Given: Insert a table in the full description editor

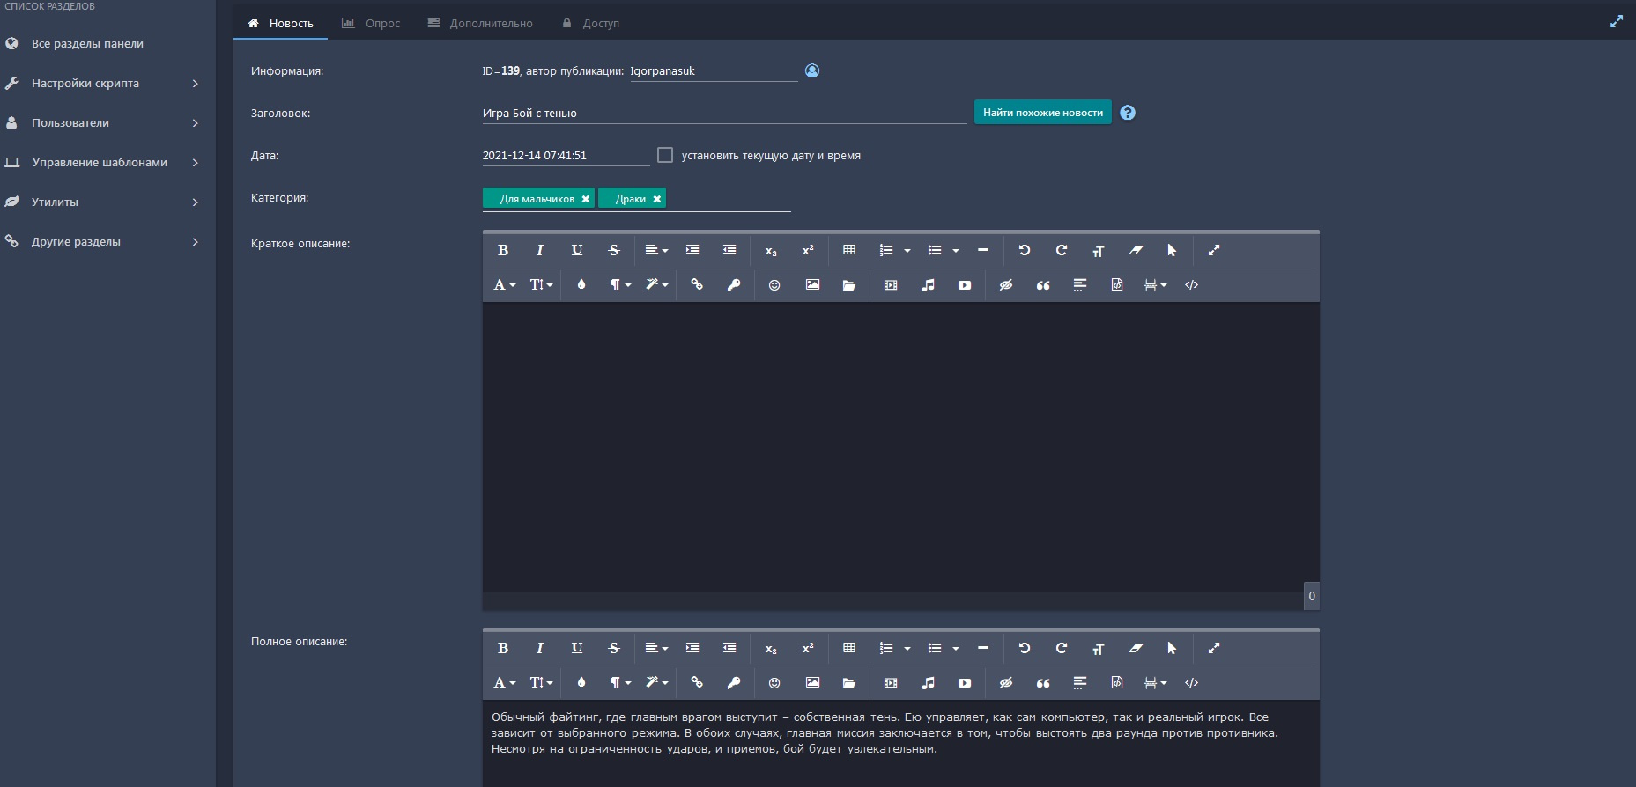Looking at the screenshot, I should coord(849,648).
